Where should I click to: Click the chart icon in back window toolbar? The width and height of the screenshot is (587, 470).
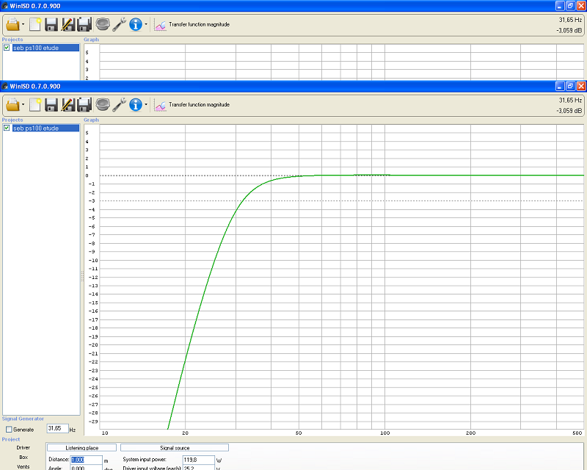[160, 26]
